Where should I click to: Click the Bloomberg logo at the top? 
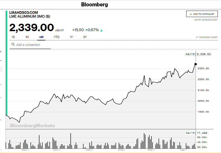[94, 5]
